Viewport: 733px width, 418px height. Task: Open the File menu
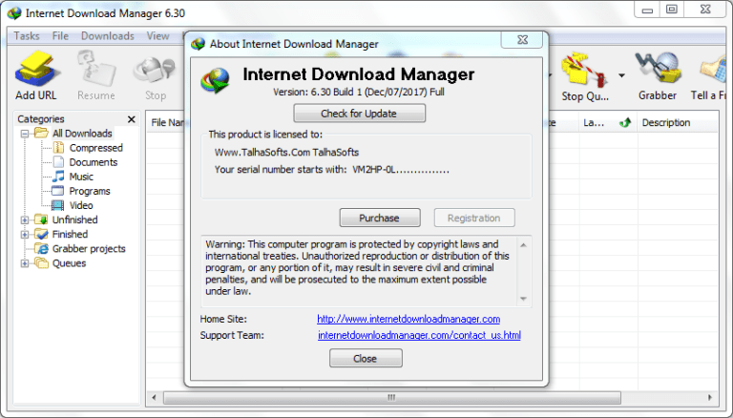[60, 36]
